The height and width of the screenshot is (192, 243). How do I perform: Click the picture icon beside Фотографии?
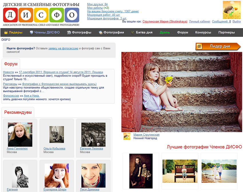[100, 32]
